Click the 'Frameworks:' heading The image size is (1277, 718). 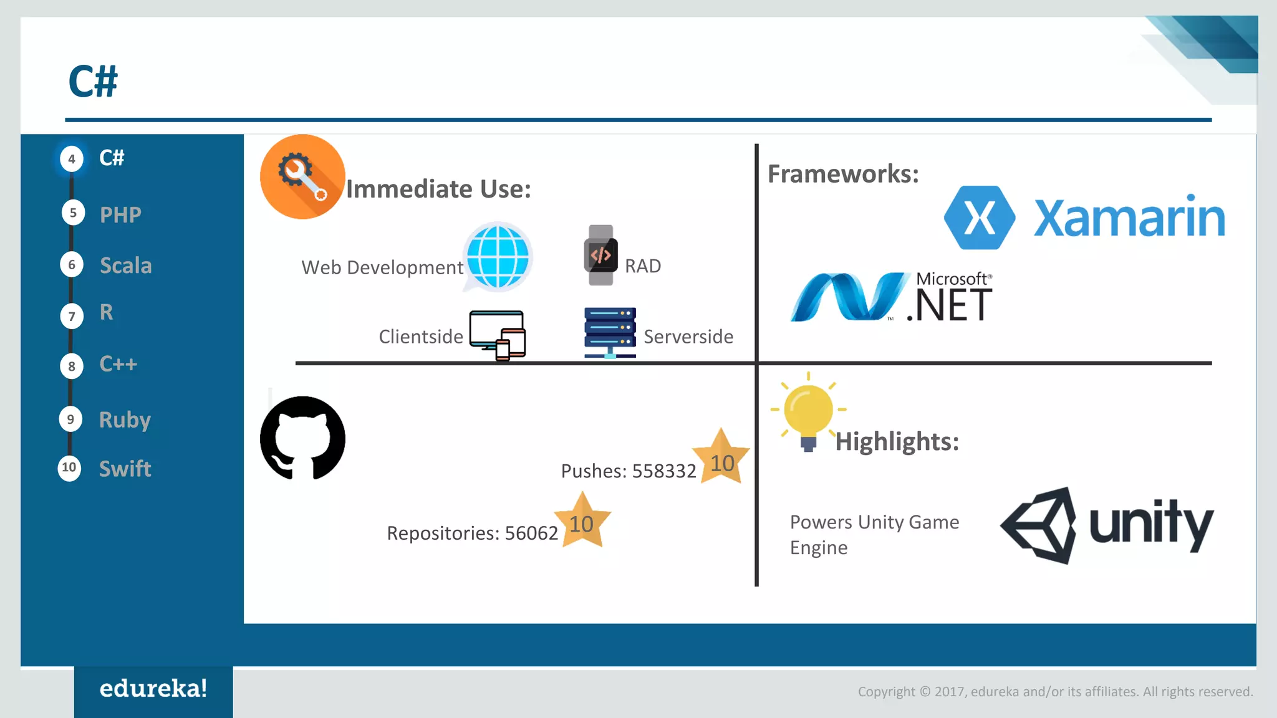[x=843, y=174]
